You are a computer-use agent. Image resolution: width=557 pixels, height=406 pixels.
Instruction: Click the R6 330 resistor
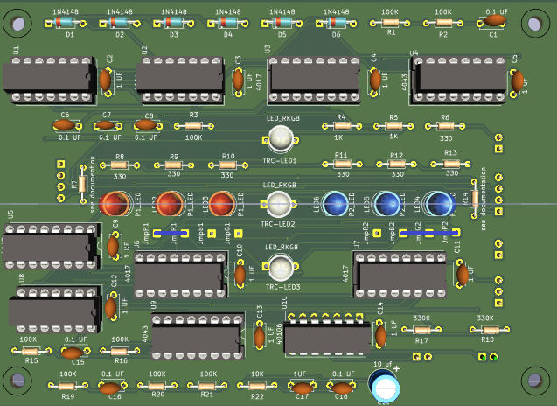(445, 128)
